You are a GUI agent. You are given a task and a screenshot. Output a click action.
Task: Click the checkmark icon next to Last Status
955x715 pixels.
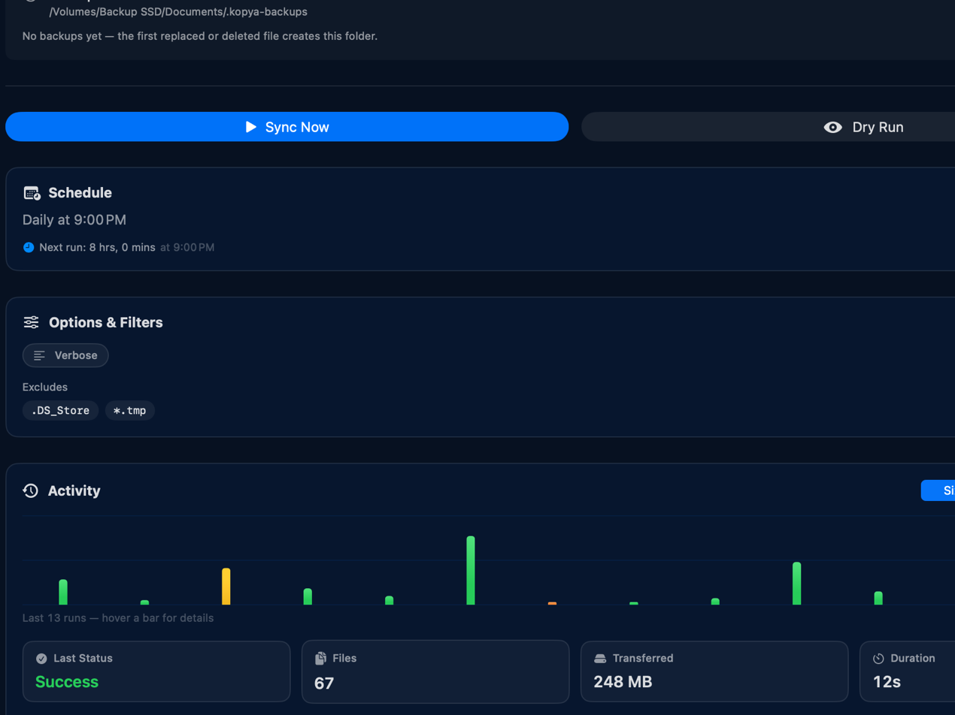41,659
